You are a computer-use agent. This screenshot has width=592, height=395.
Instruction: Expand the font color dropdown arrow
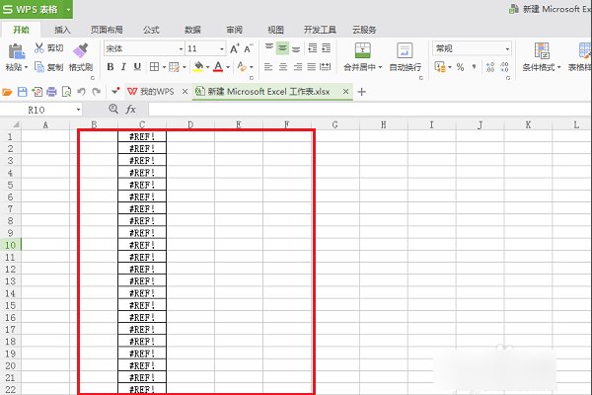[x=228, y=67]
